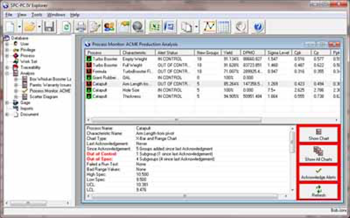Click the Refresh button in Process Monitor

(319, 191)
